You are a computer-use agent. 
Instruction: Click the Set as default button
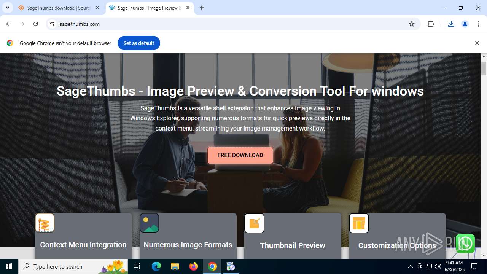(139, 43)
